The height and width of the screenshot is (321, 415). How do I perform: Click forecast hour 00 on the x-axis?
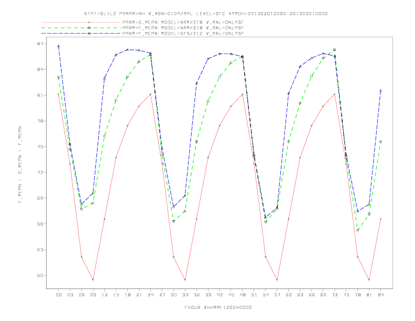tap(59, 295)
